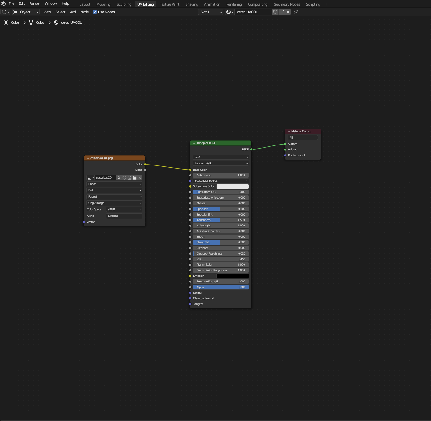431x421 pixels.
Task: Open the sRGB color space dropdown
Action: click(124, 209)
